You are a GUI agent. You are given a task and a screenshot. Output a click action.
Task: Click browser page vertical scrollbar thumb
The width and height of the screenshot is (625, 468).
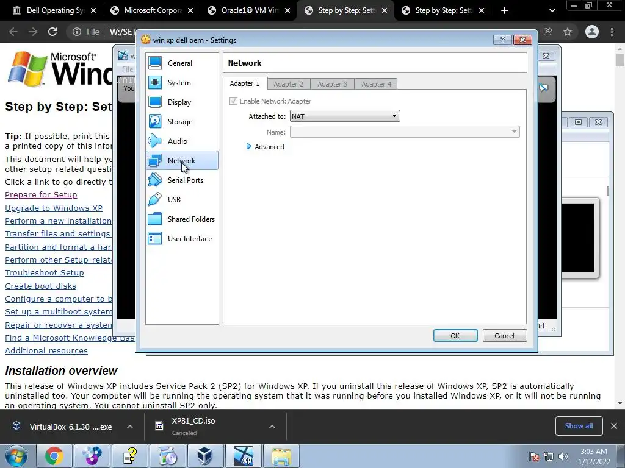pos(620,60)
